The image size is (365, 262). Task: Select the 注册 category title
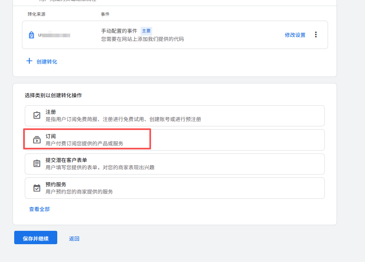[x=51, y=112]
